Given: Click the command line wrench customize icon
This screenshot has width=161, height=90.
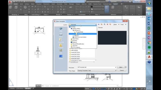Looking at the screenshot, I should point(40,86).
